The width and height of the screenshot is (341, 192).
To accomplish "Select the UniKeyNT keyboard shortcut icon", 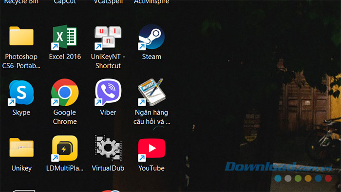I will [x=108, y=38].
